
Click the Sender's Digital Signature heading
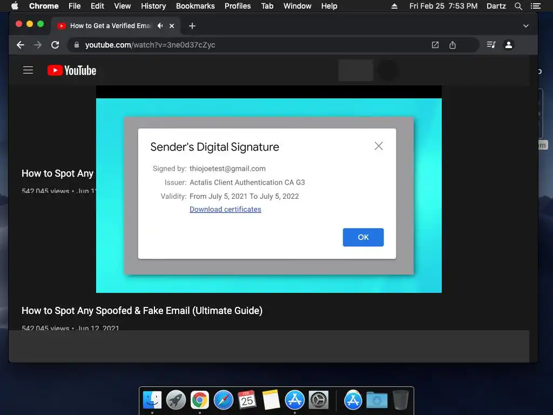coord(214,147)
